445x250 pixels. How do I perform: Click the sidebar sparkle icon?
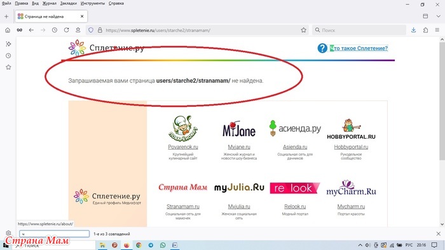click(x=8, y=44)
